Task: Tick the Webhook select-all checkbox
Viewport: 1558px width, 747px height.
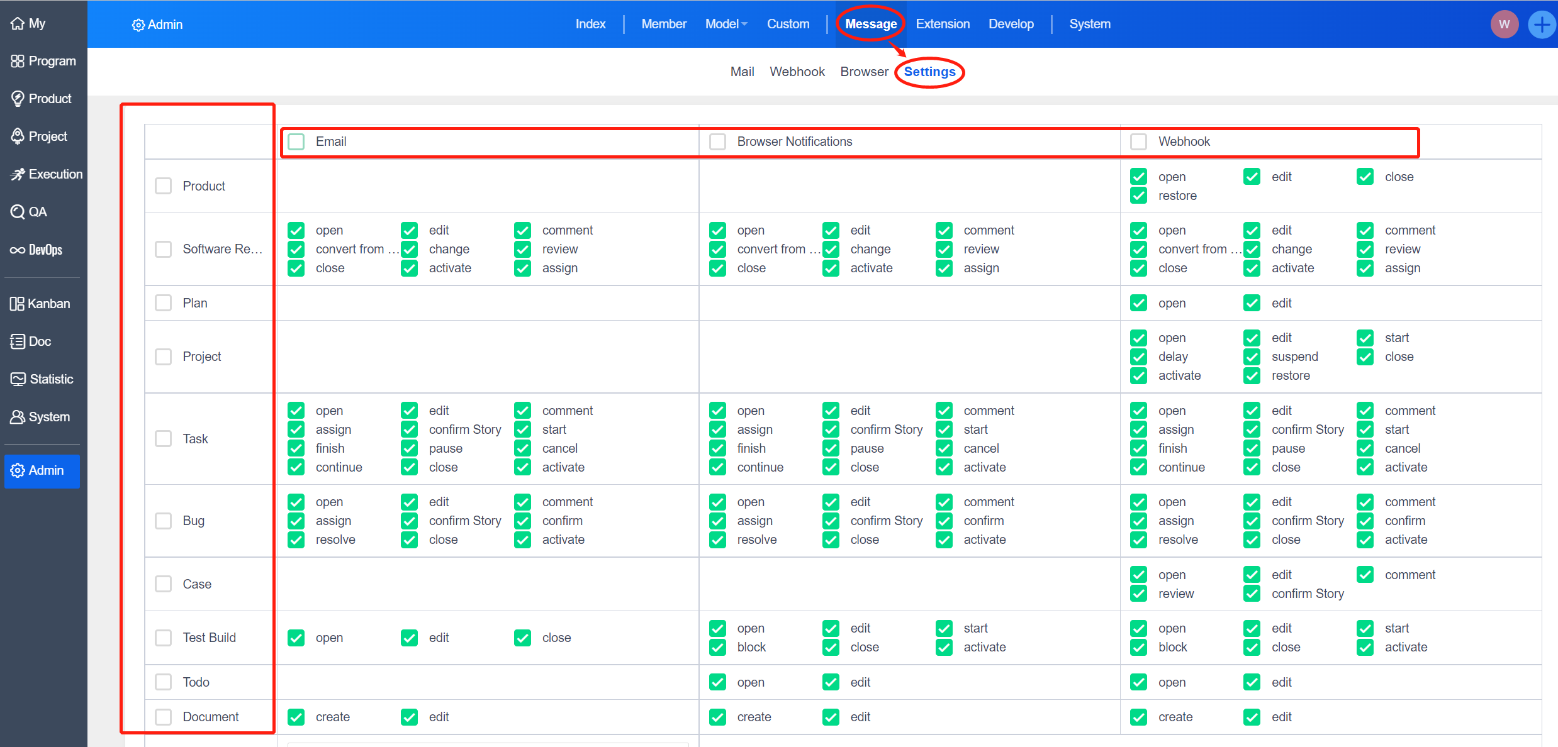Action: click(x=1138, y=141)
